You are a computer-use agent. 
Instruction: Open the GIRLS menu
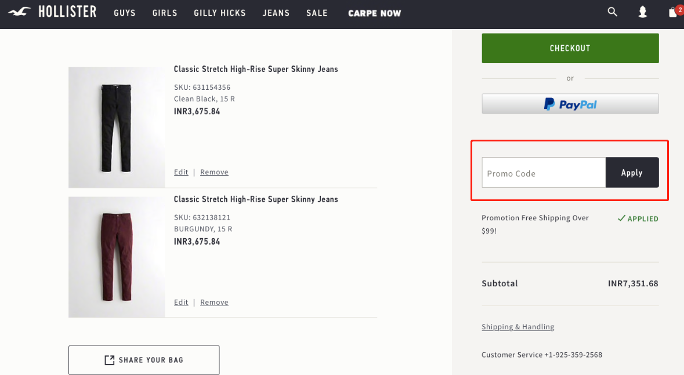tap(165, 13)
